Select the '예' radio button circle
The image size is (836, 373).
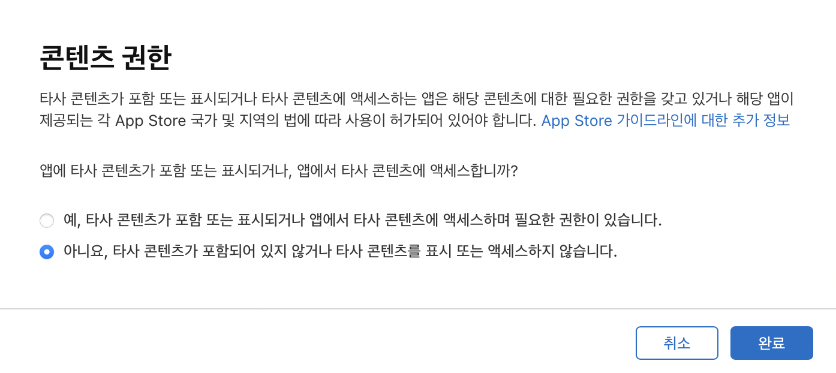click(47, 221)
